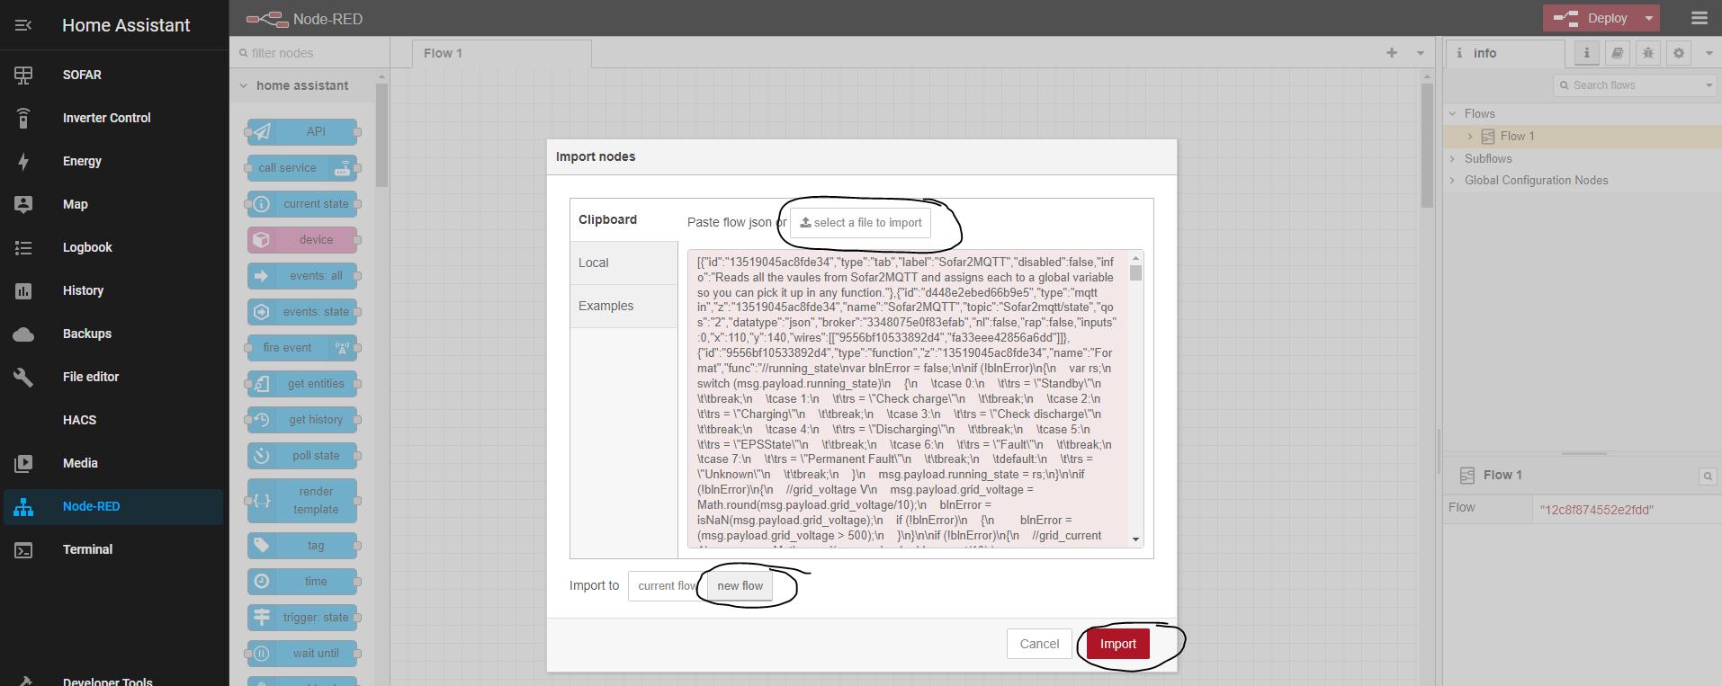
Task: Open the Logbook panel
Action: 114,247
